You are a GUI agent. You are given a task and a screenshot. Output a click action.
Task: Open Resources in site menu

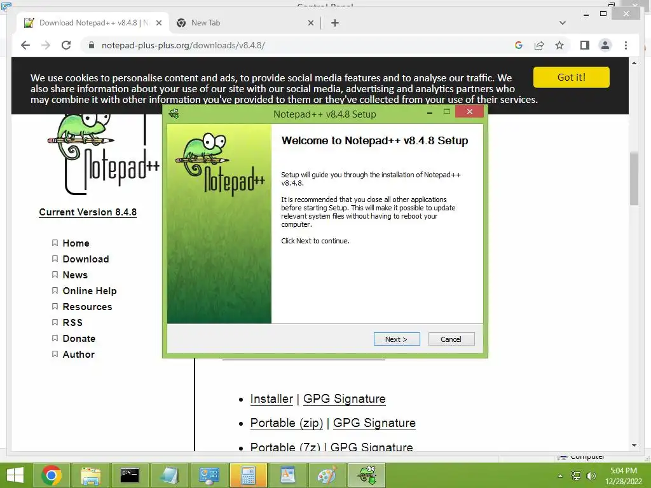[87, 307]
